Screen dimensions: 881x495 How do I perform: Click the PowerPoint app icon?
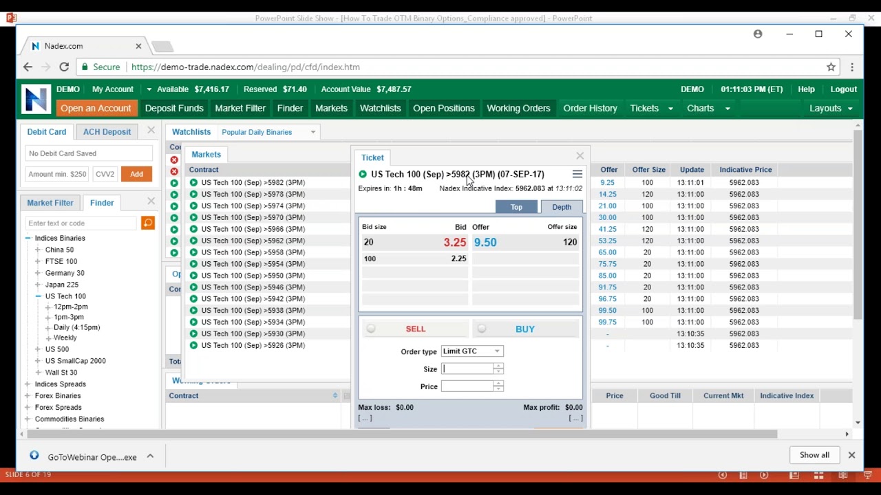(x=10, y=18)
